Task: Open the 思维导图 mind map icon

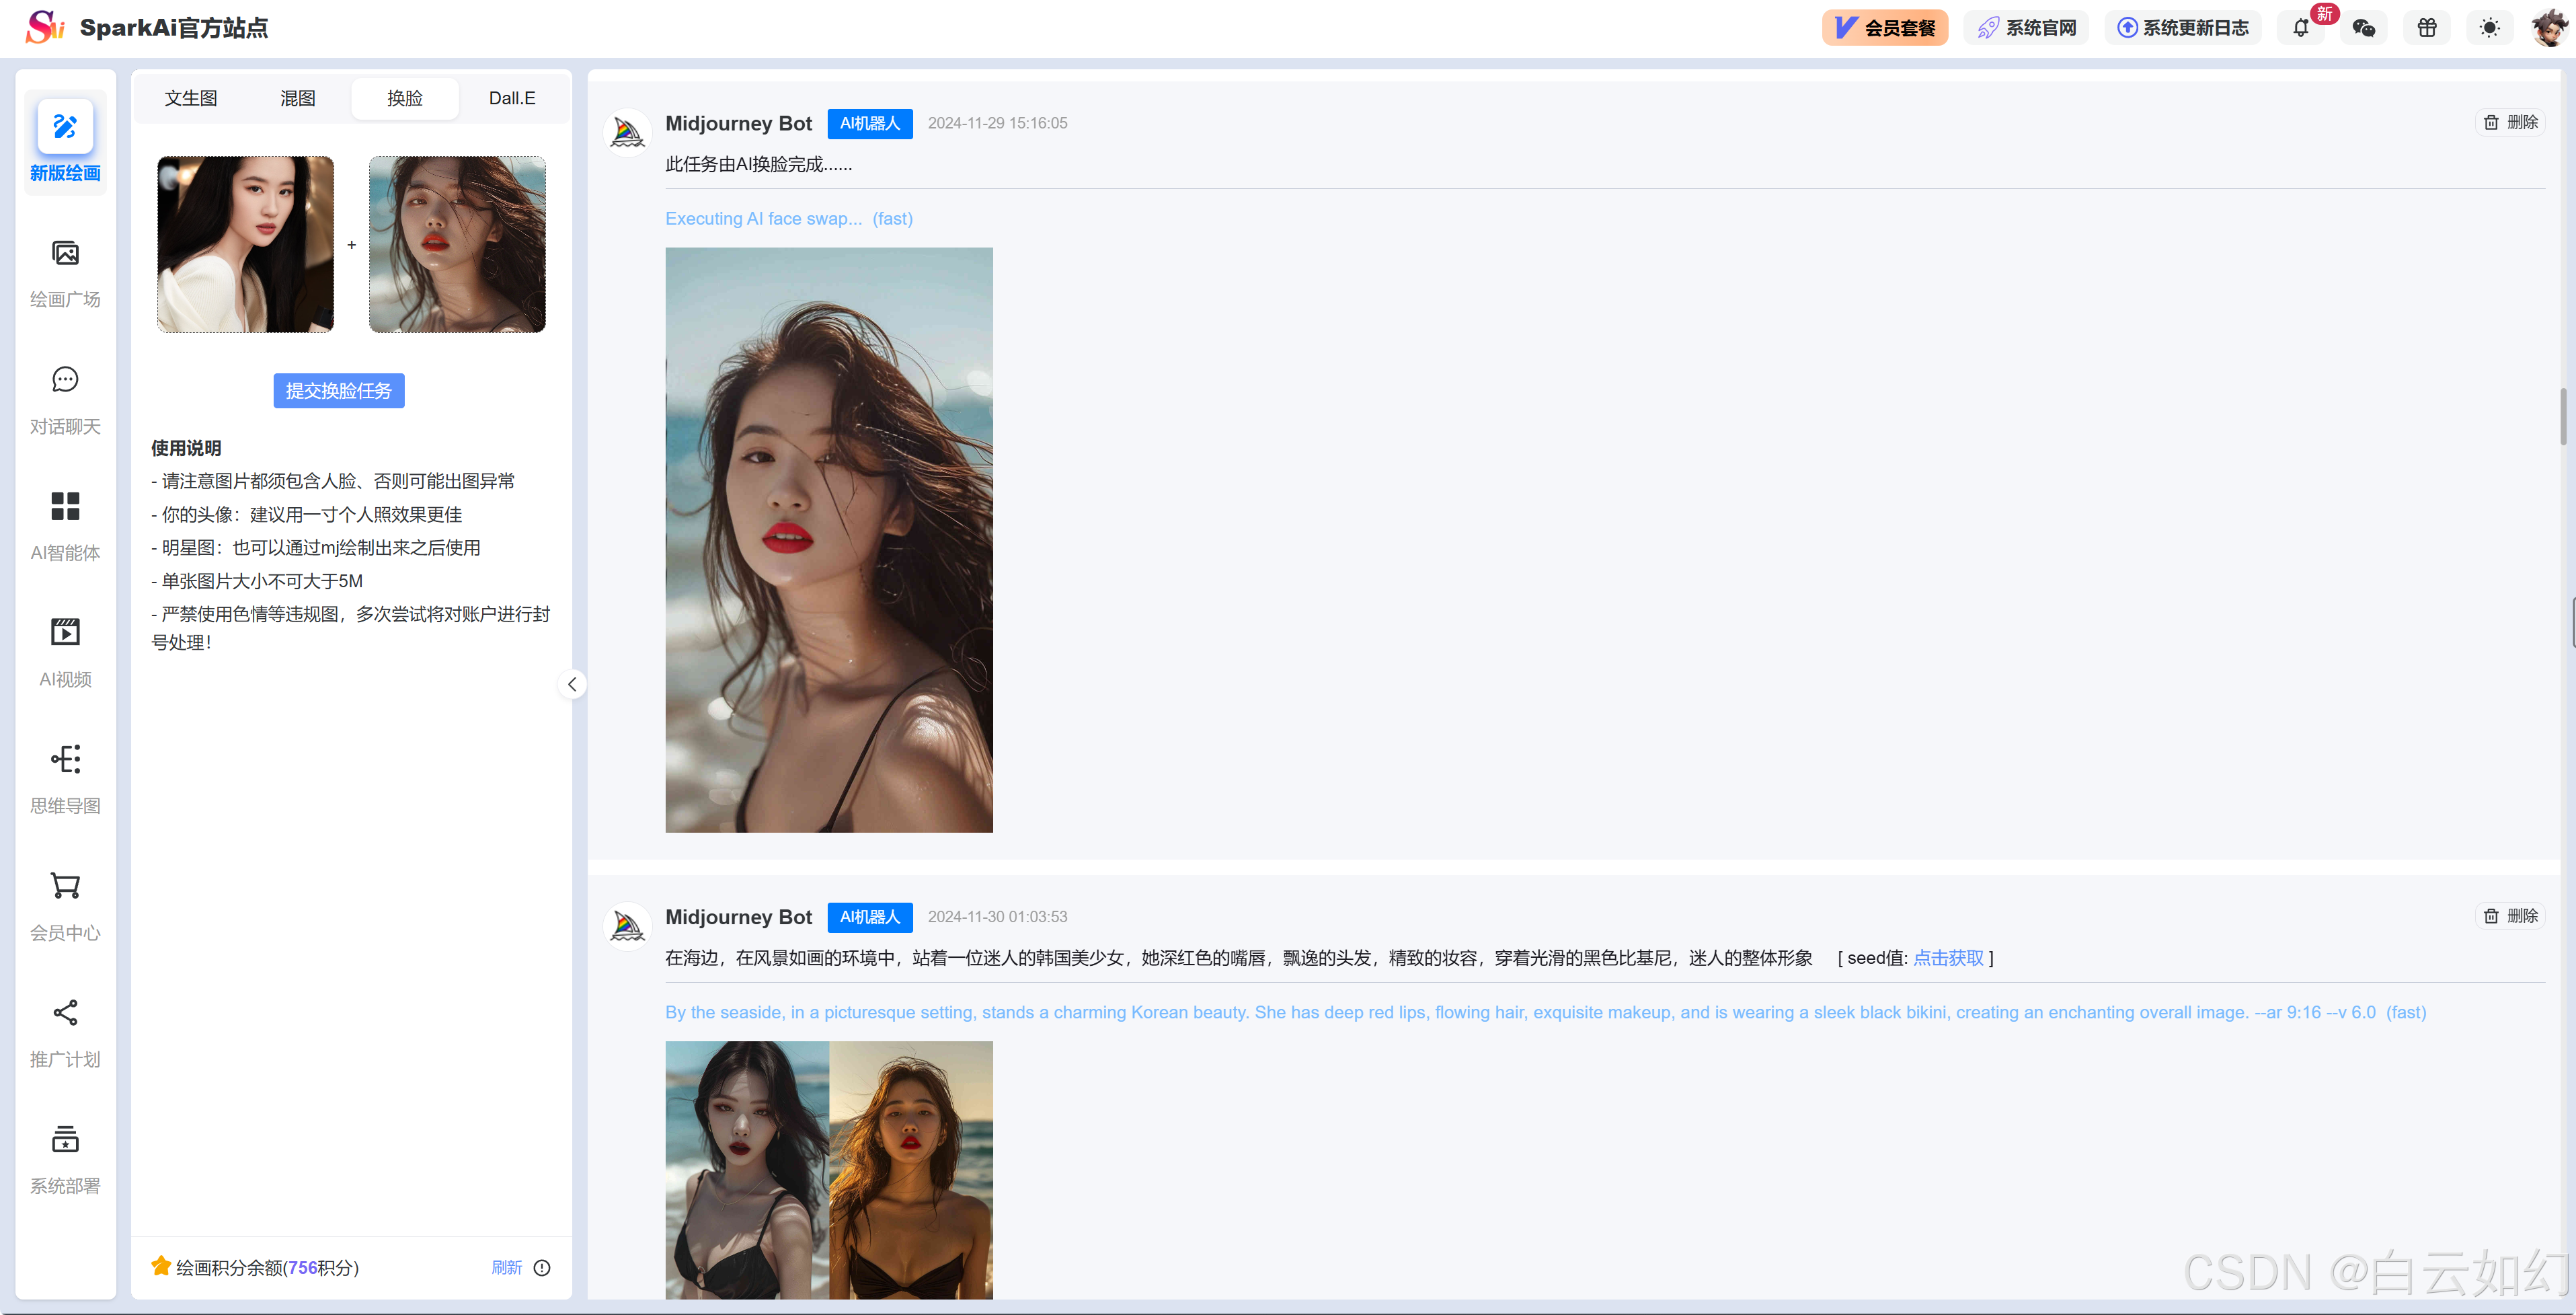Action: 65,759
